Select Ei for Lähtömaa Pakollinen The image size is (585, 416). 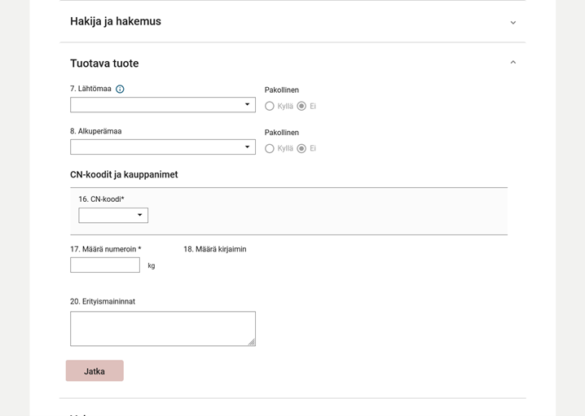pos(301,107)
